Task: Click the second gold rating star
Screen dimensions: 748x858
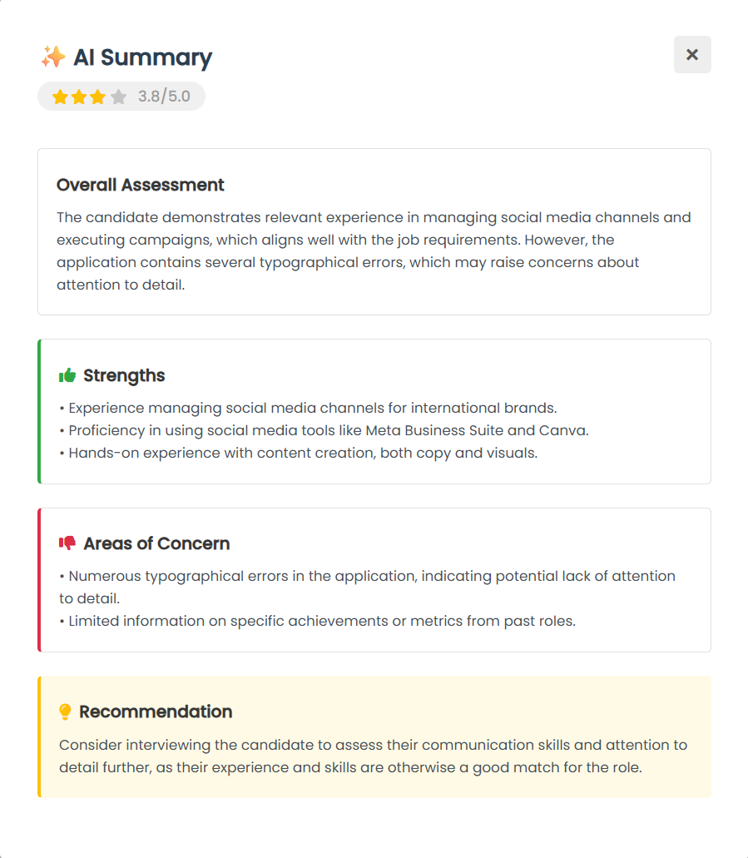Action: [79, 97]
